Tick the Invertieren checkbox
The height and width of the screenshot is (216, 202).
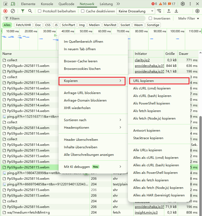point(150,18)
